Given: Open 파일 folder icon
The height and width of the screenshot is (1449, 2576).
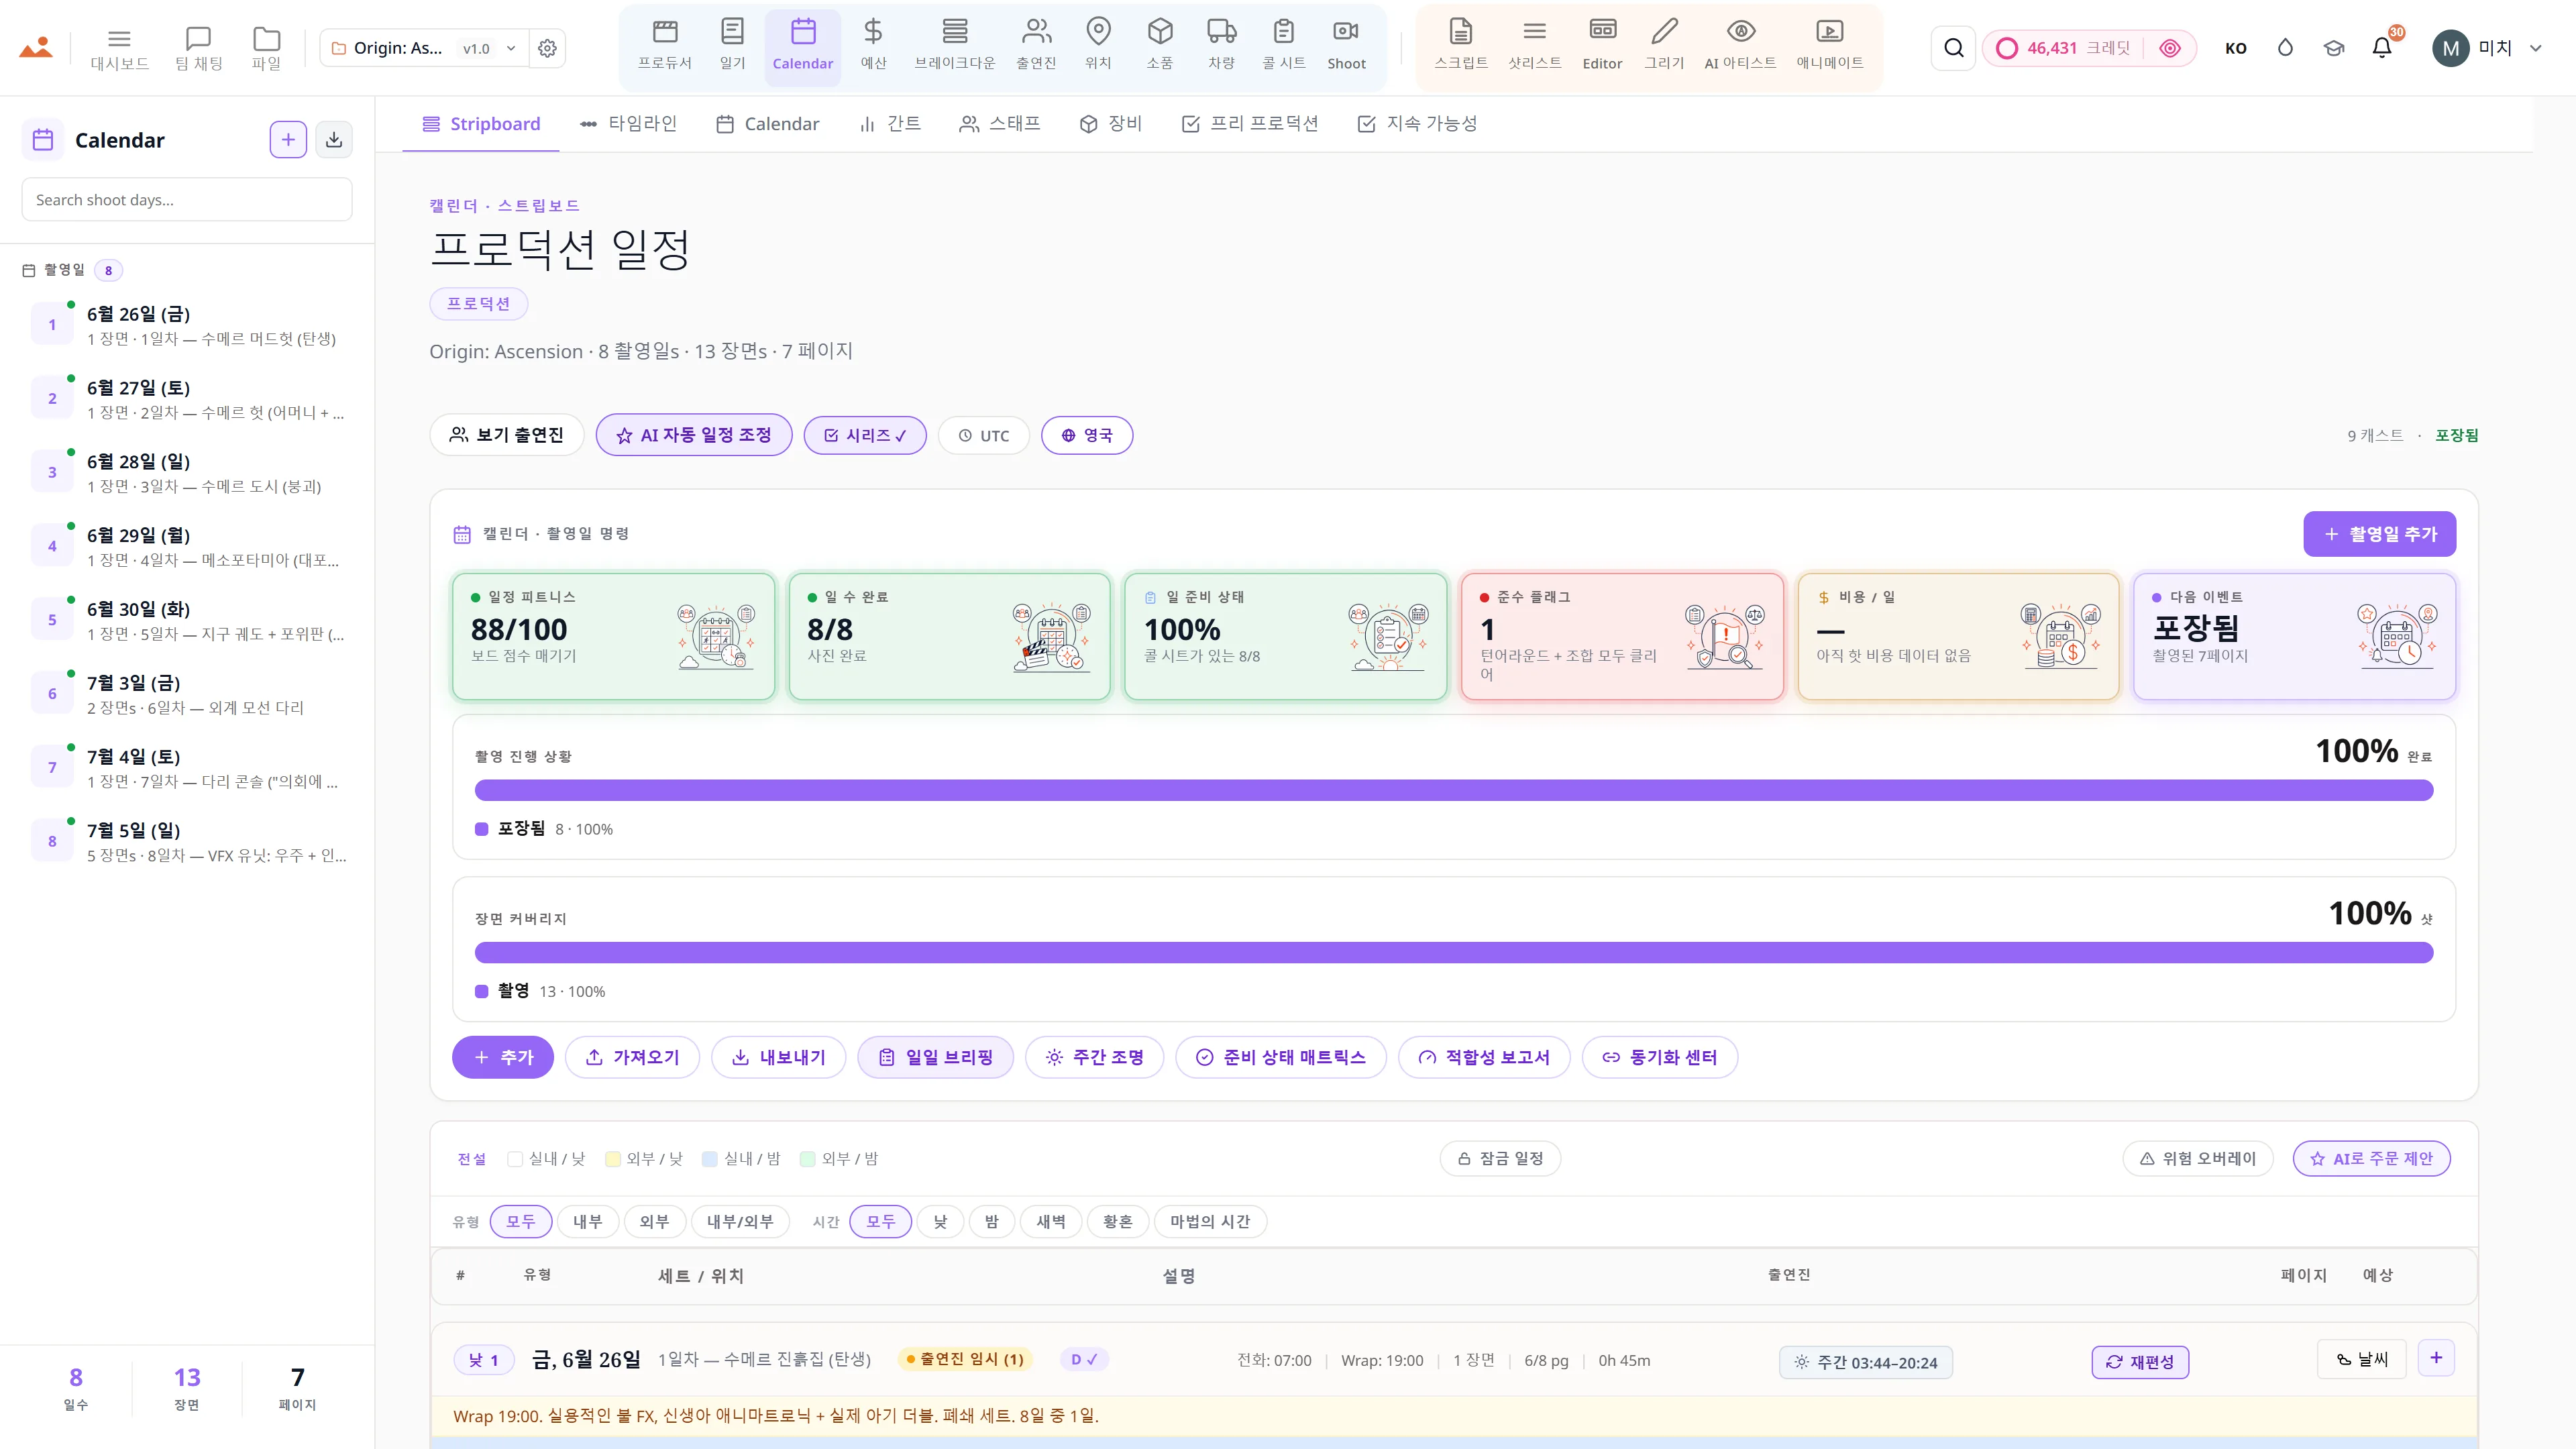Looking at the screenshot, I should 266,48.
